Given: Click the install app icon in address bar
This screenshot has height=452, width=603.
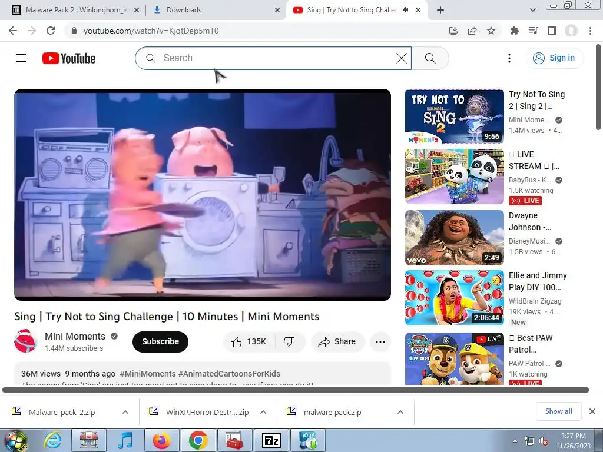Looking at the screenshot, I should (x=453, y=31).
